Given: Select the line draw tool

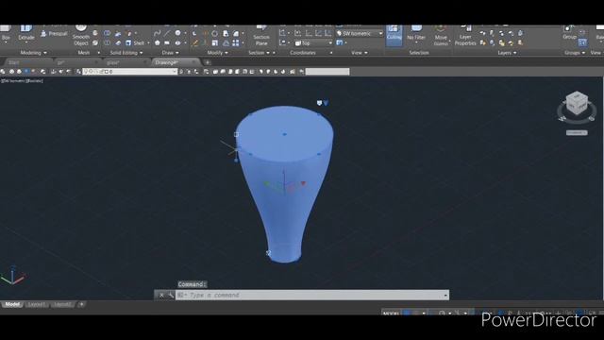Looking at the screenshot, I should (x=167, y=34).
